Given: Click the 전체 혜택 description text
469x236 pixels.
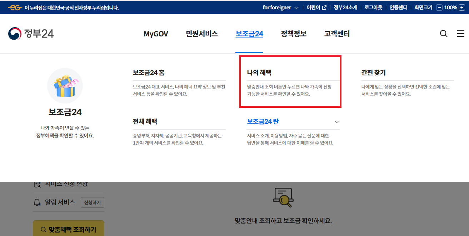Looking at the screenshot, I should coord(177,139).
